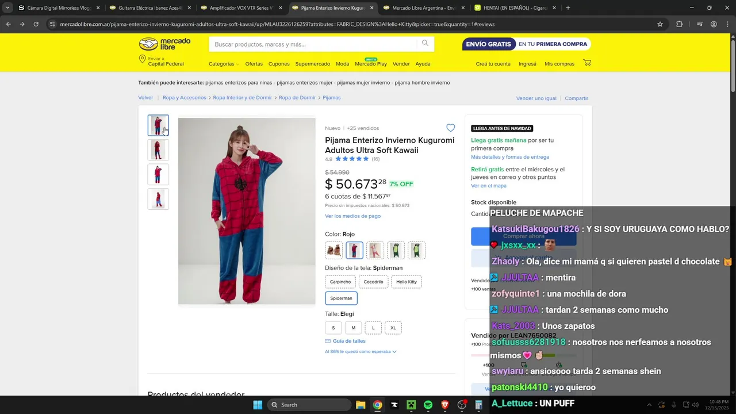Open Cupones in navigation
The image size is (736, 414).
point(279,64)
